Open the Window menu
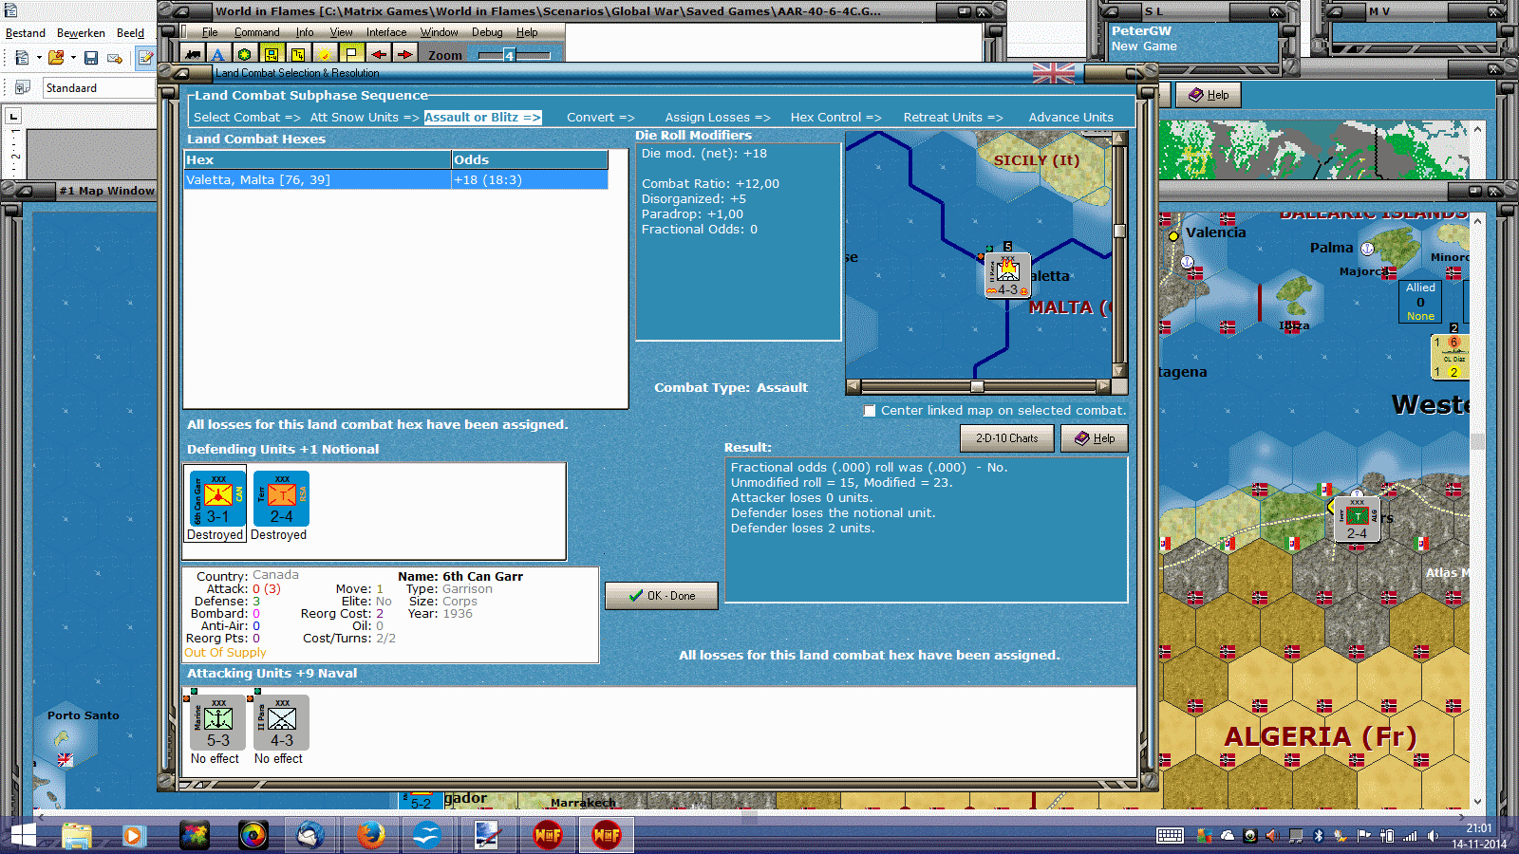 coord(440,32)
